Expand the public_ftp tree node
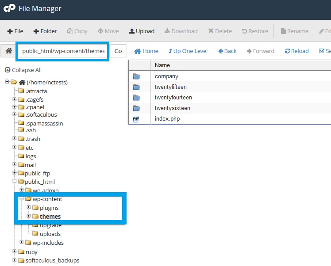The image size is (331, 266). (x=14, y=173)
